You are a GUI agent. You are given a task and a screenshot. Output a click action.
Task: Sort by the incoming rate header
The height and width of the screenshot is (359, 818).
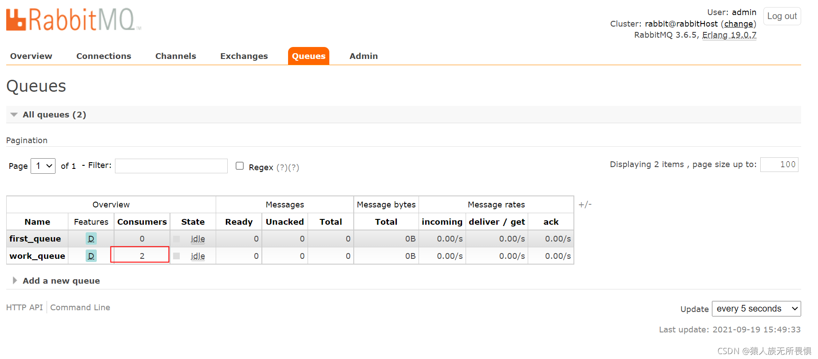tap(442, 222)
